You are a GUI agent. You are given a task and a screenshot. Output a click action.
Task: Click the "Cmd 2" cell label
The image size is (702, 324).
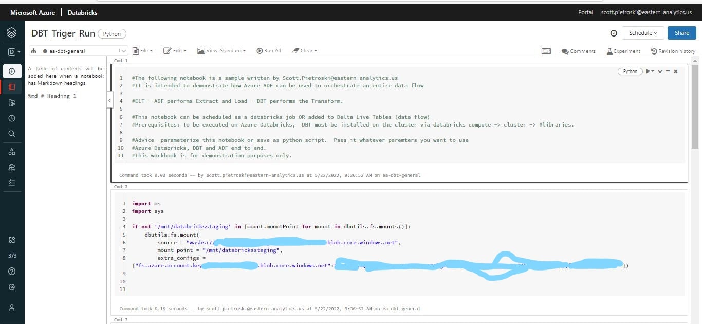pos(121,187)
